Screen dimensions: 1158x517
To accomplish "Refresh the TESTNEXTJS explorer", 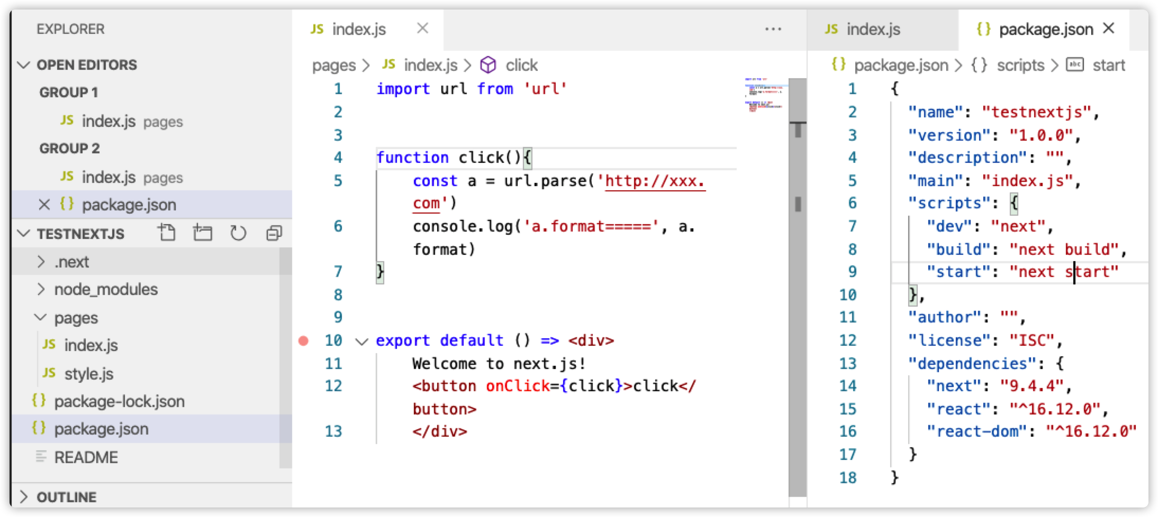I will 238,233.
